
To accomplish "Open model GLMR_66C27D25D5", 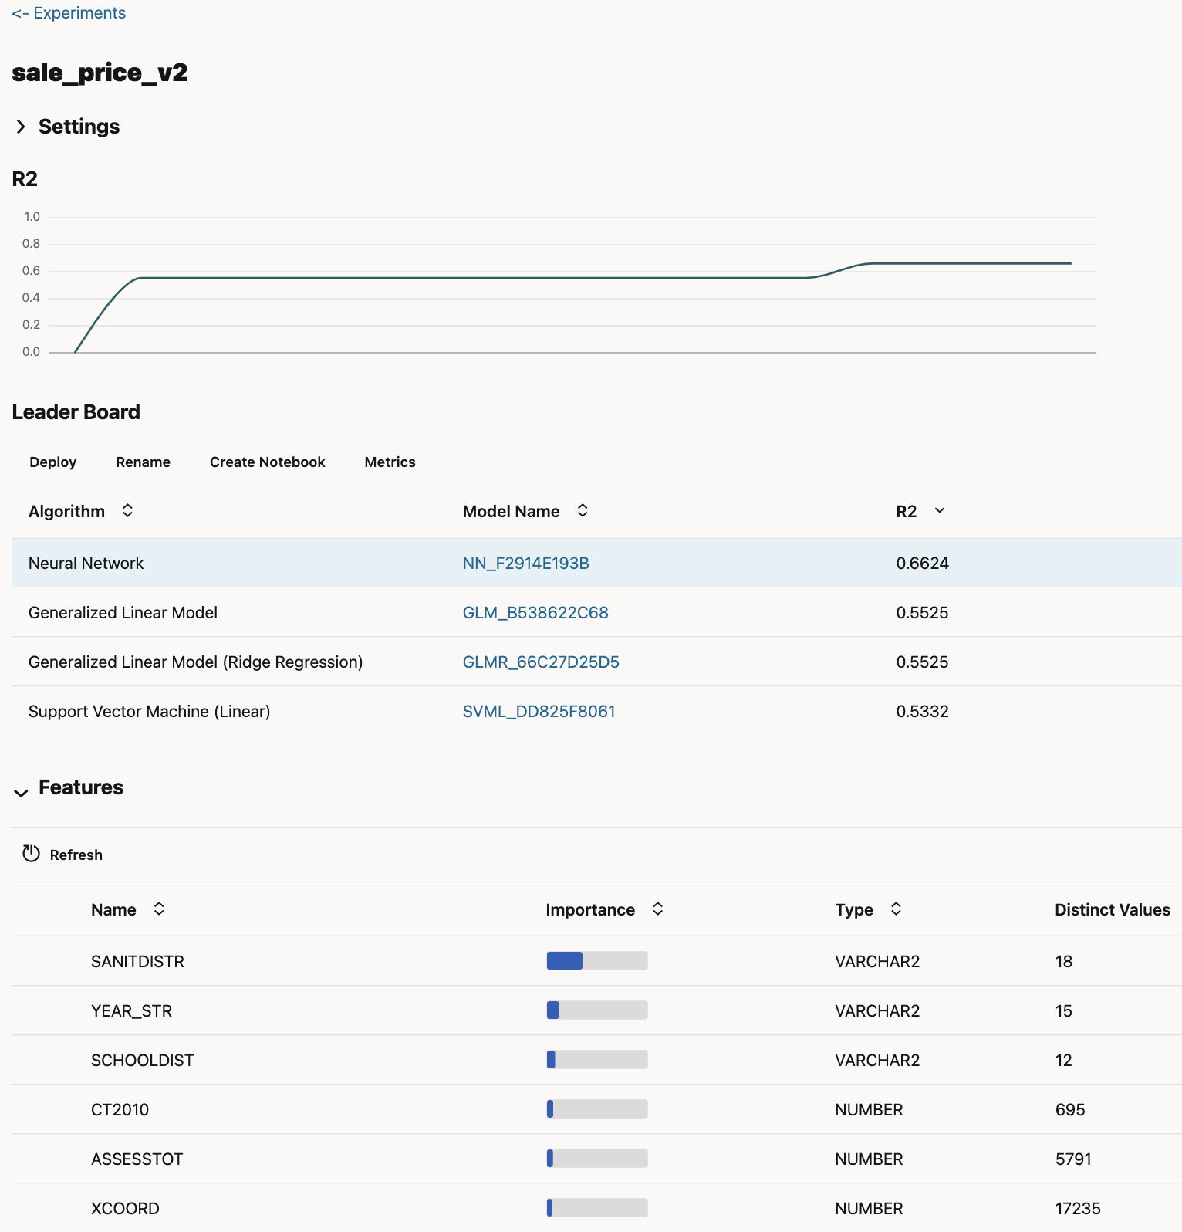I will coord(541,662).
